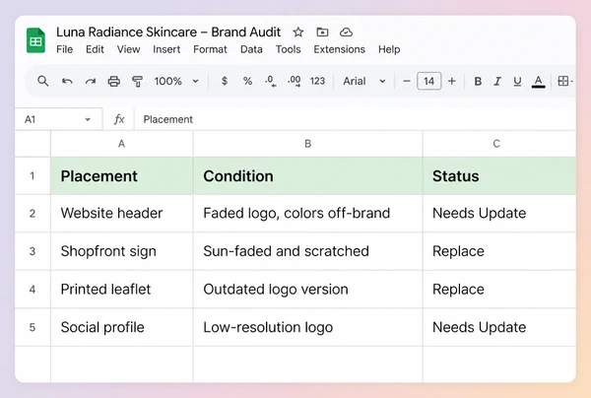Viewport: 591px width, 398px height.
Task: Open the Tools menu
Action: point(288,49)
